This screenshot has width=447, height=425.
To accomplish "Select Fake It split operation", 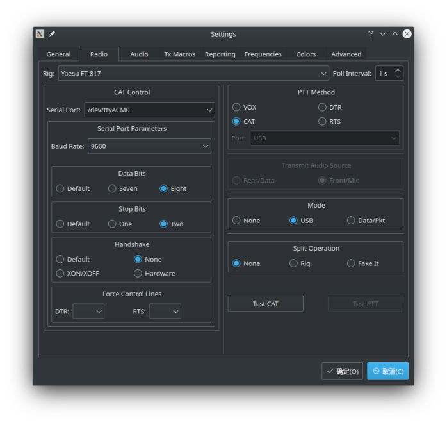I will pos(351,263).
